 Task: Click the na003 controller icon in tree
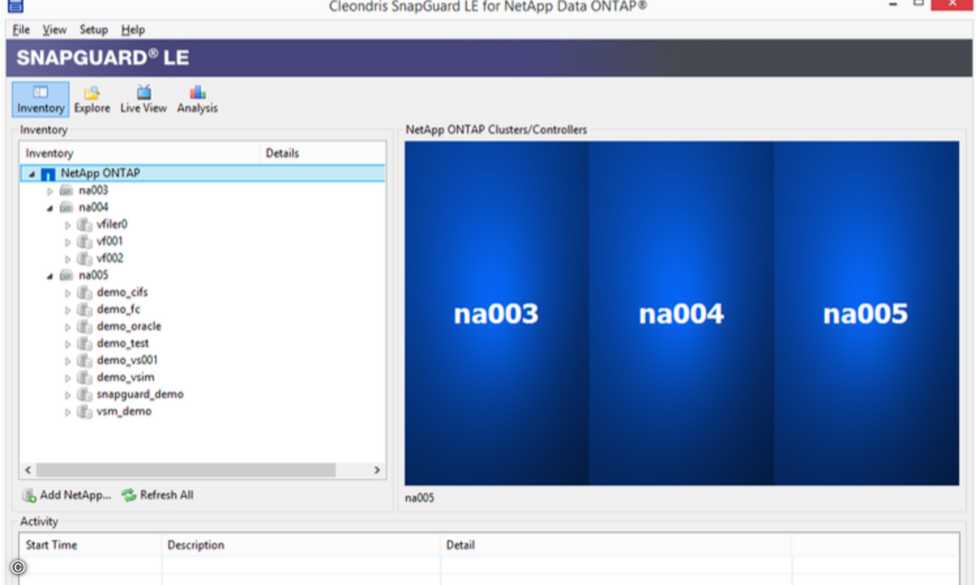tap(66, 191)
